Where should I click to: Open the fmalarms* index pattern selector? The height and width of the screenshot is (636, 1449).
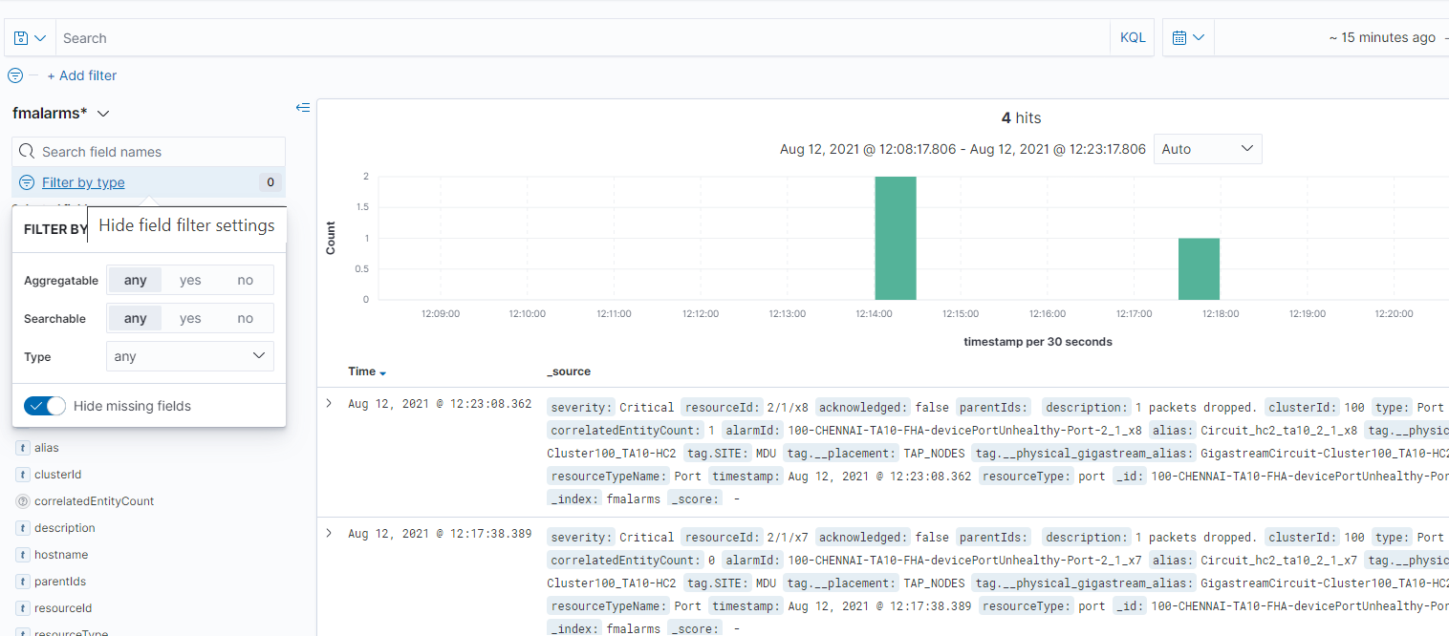(x=61, y=113)
